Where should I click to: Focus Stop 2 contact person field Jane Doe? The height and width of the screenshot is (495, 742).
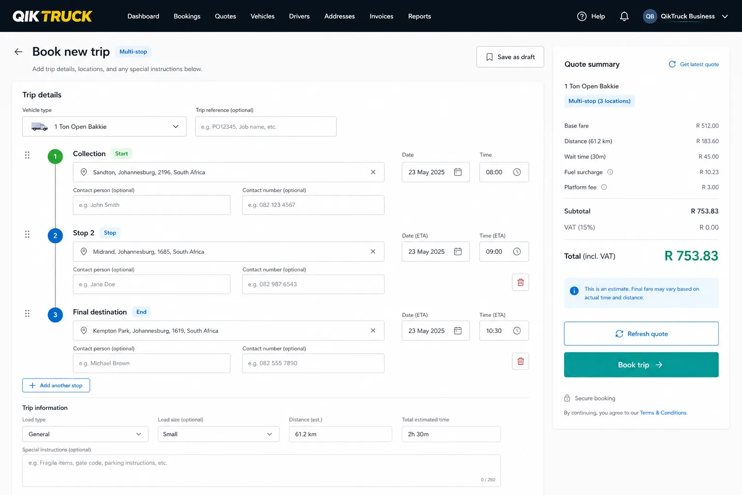pos(152,284)
